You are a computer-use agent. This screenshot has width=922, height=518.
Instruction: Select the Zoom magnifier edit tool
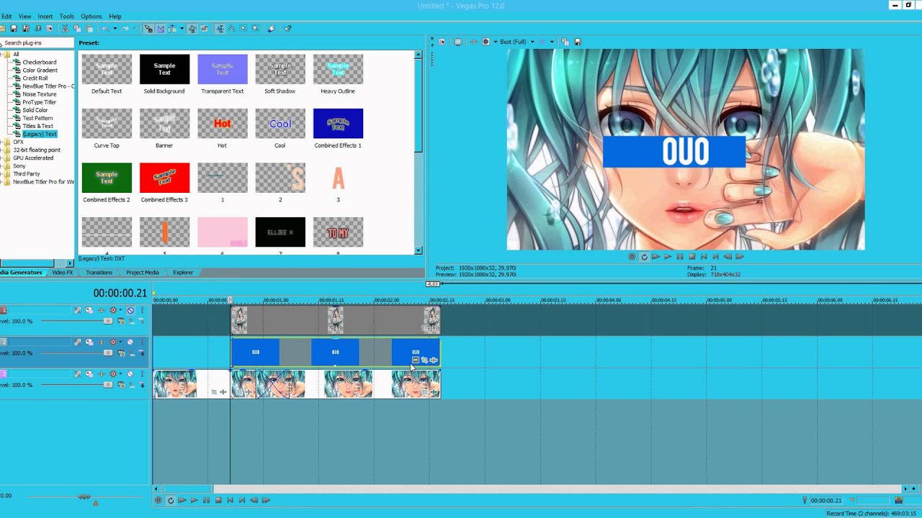(x=255, y=29)
